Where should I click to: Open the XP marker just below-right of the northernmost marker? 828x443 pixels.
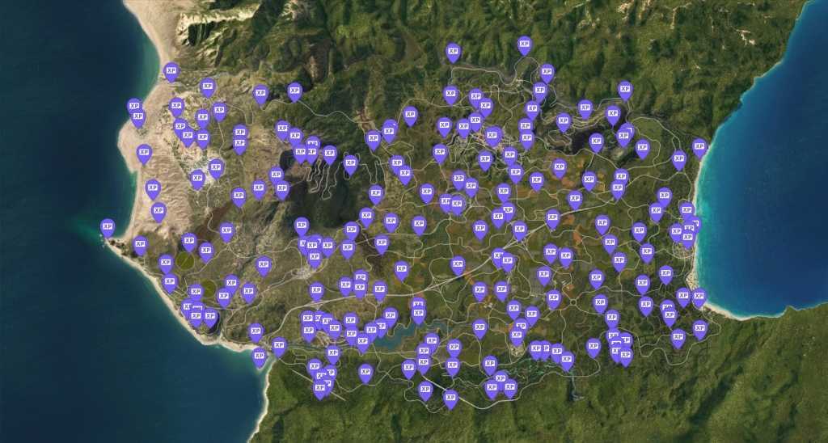(x=547, y=73)
